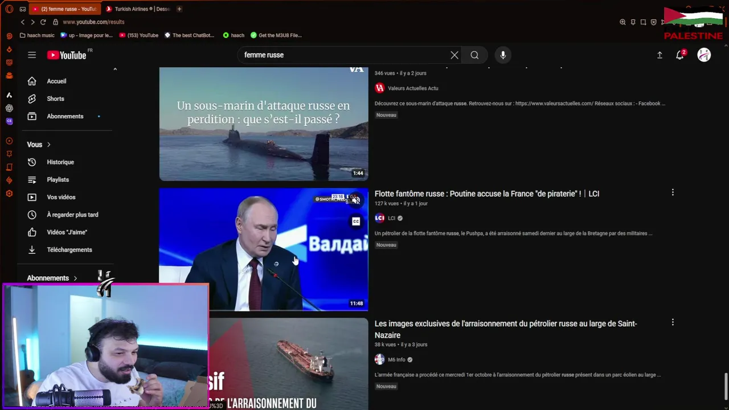Click the pin icon in address bar
The image size is (729, 410).
[x=633, y=22]
